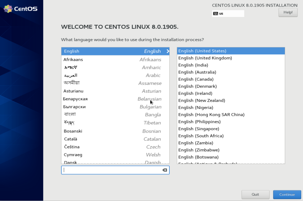Click the clear-text icon in search field

(165, 170)
